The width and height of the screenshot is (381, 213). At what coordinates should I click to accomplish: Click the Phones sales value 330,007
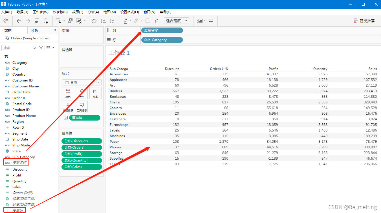[x=370, y=147]
